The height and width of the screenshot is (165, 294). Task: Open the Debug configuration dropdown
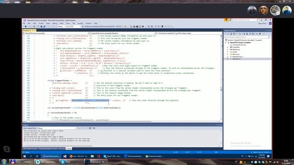tap(62, 27)
